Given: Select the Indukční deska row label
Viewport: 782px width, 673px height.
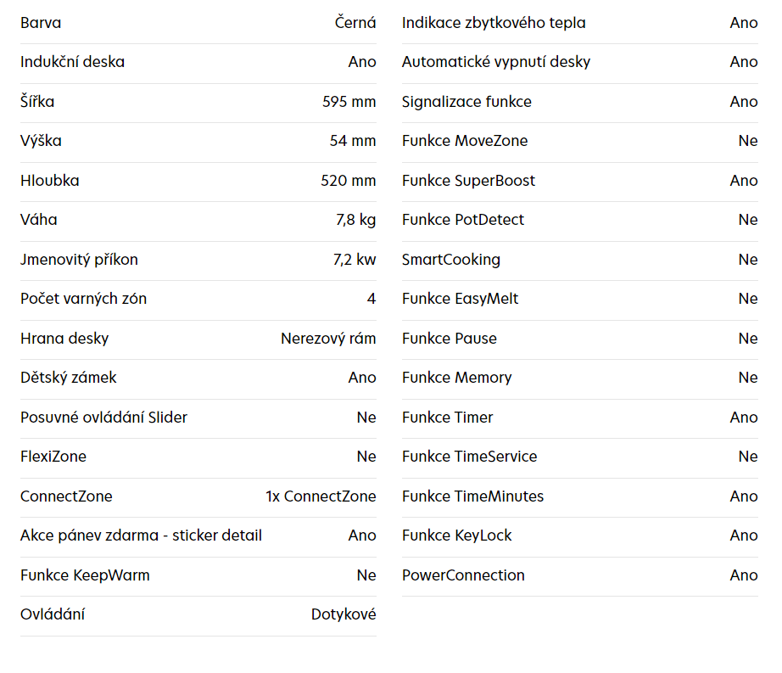Looking at the screenshot, I should tap(72, 62).
